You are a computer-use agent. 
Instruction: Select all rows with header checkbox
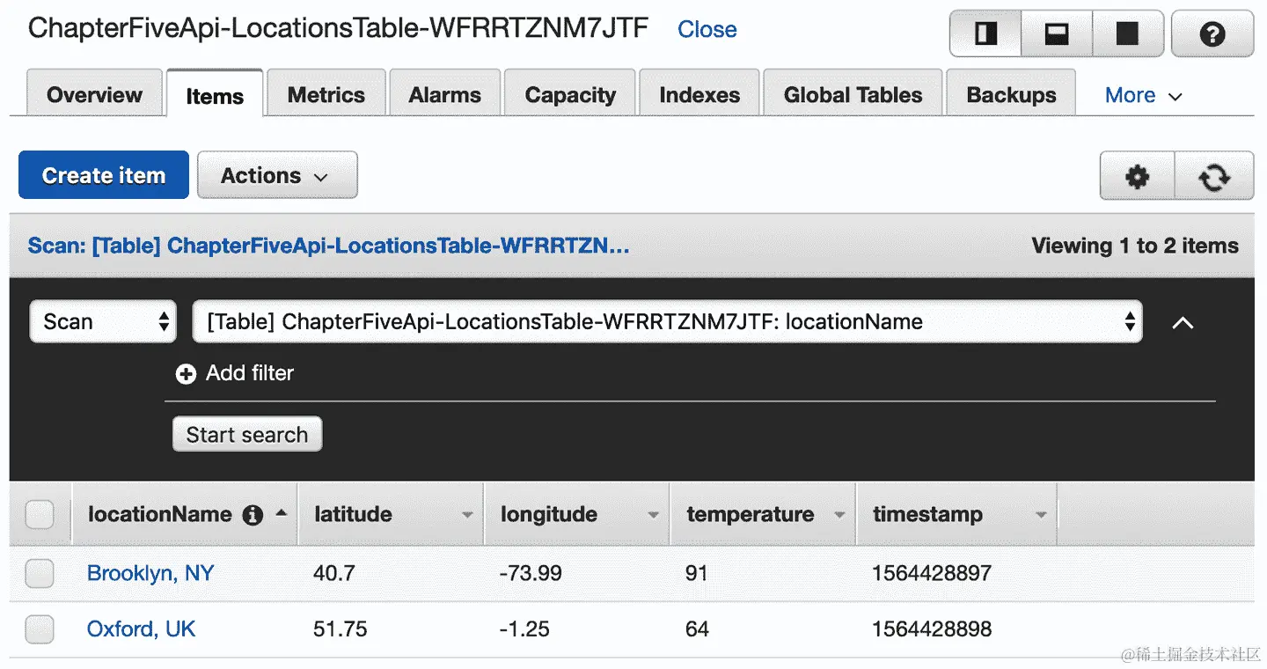tap(40, 514)
